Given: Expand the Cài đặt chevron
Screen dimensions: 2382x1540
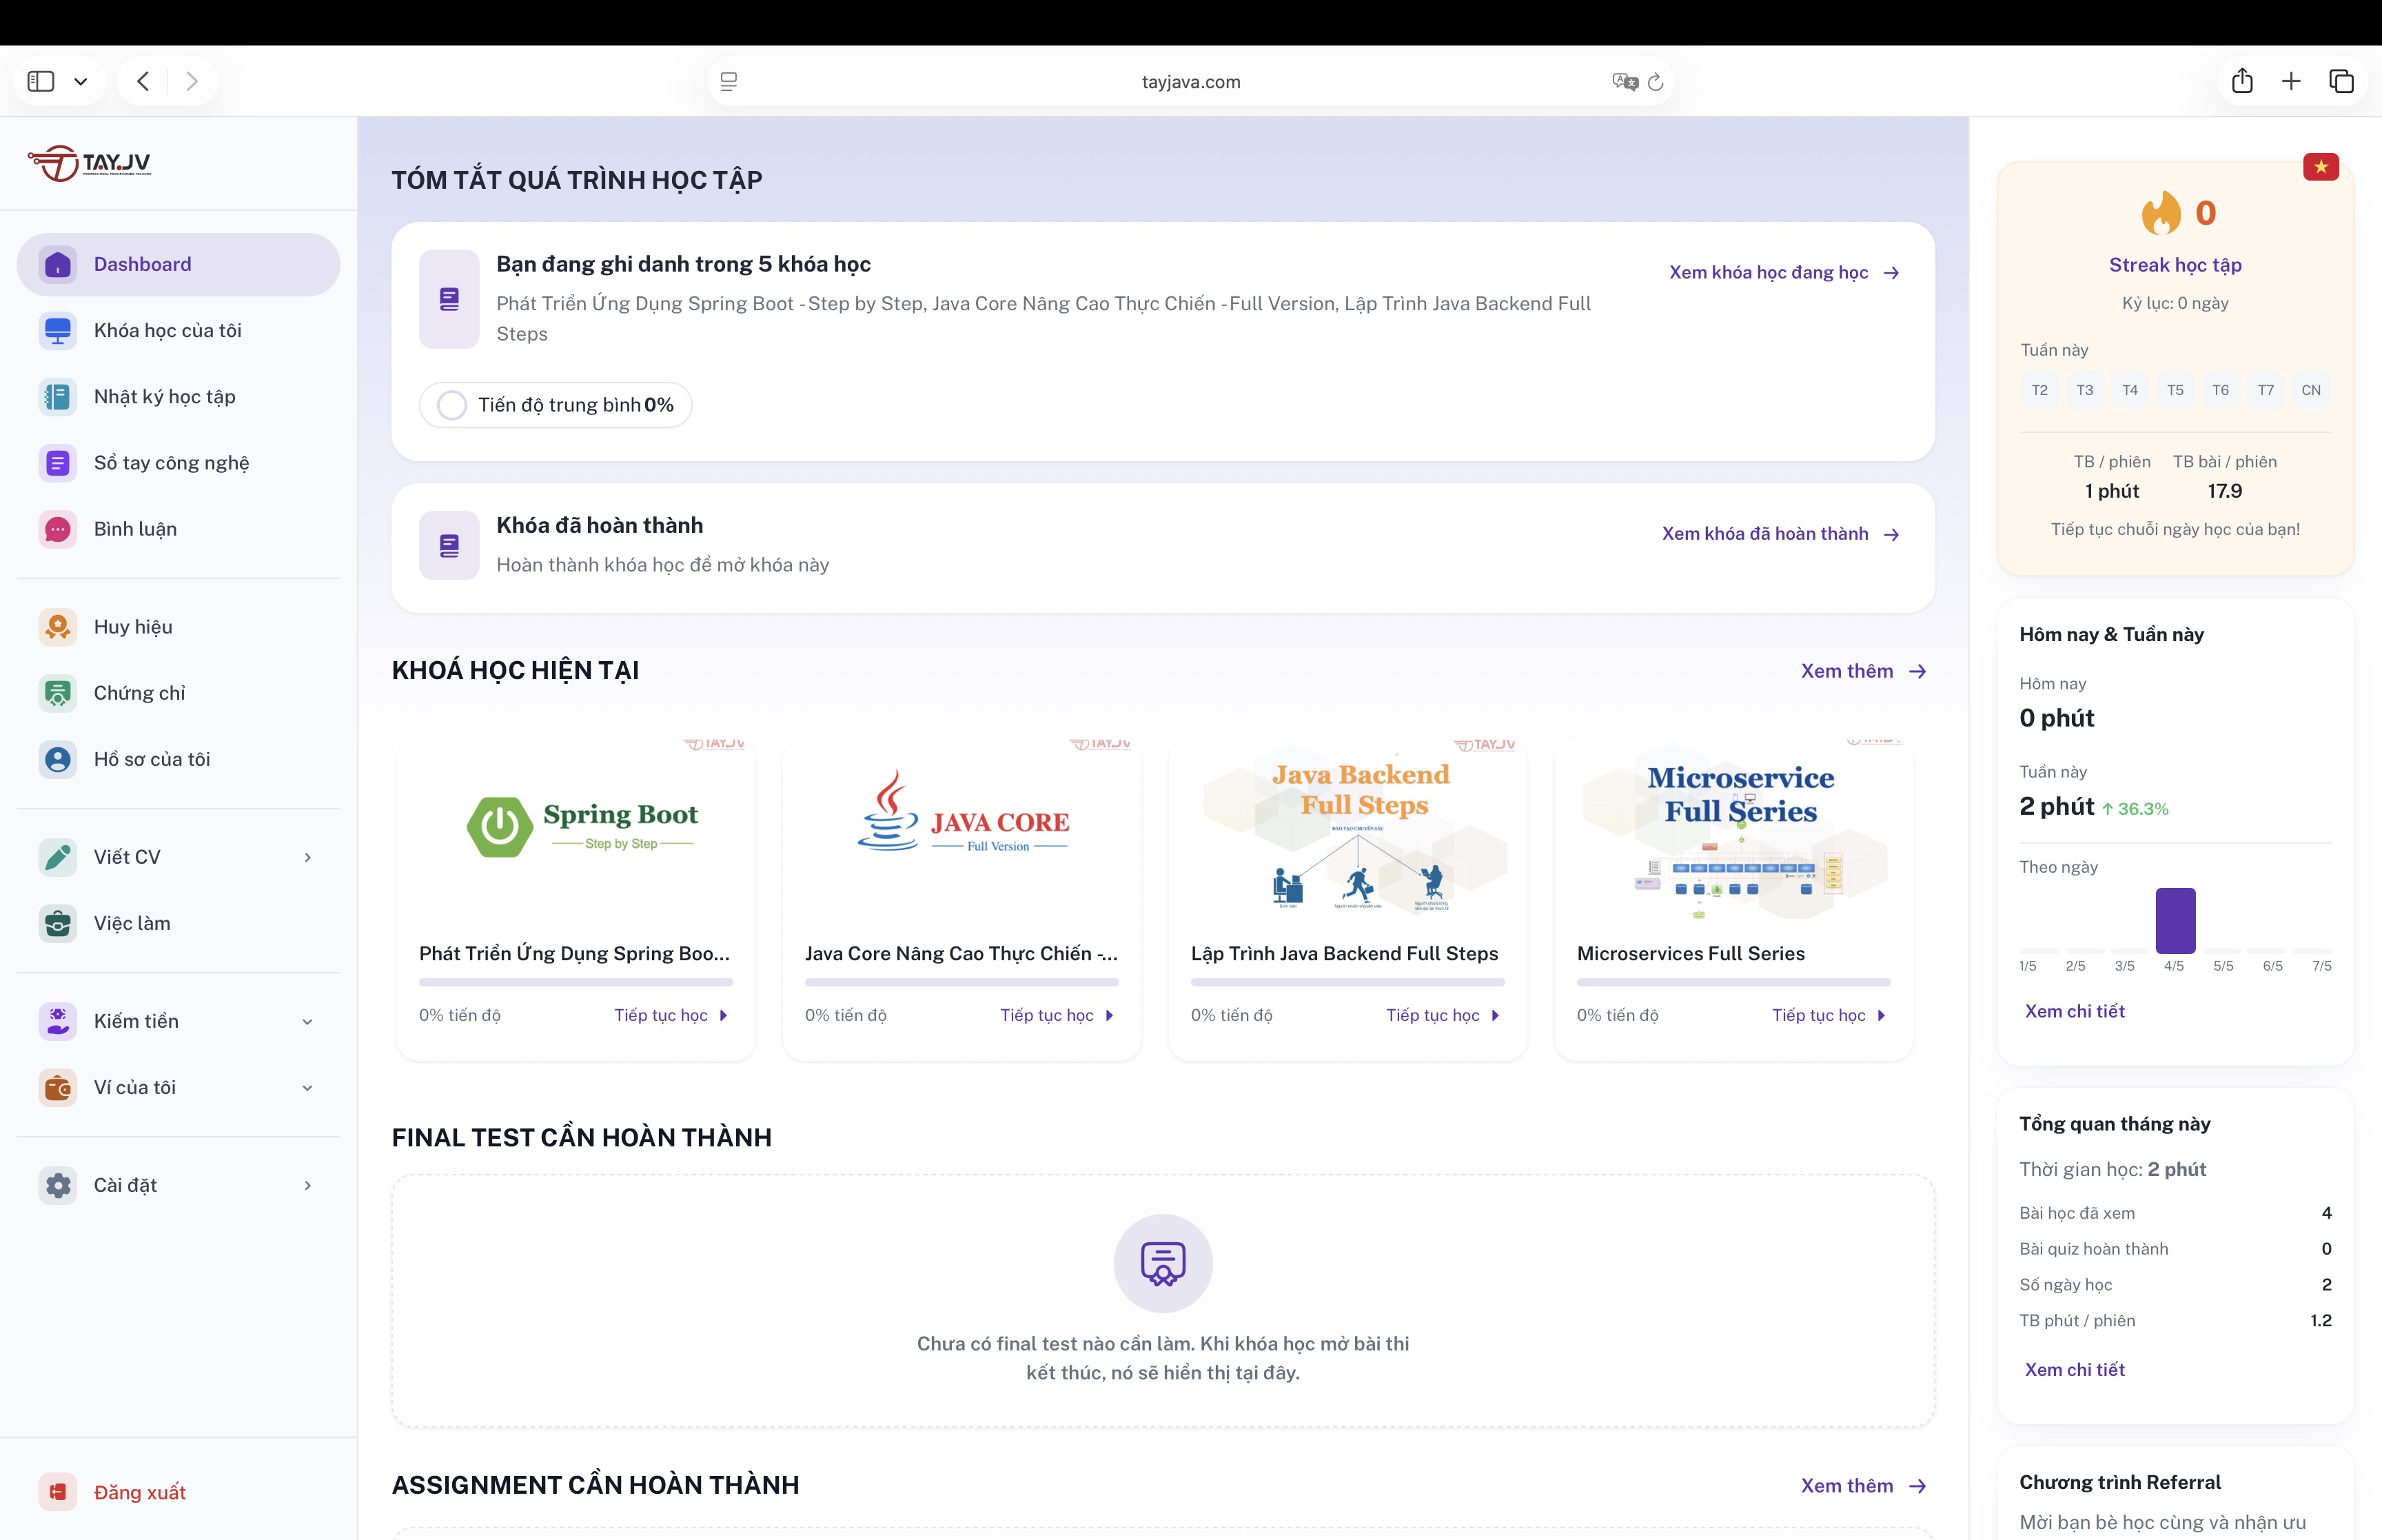Looking at the screenshot, I should tap(307, 1185).
